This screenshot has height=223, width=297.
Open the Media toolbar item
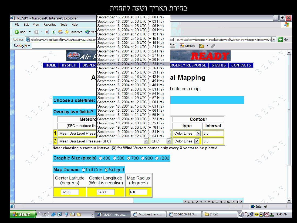(90, 32)
